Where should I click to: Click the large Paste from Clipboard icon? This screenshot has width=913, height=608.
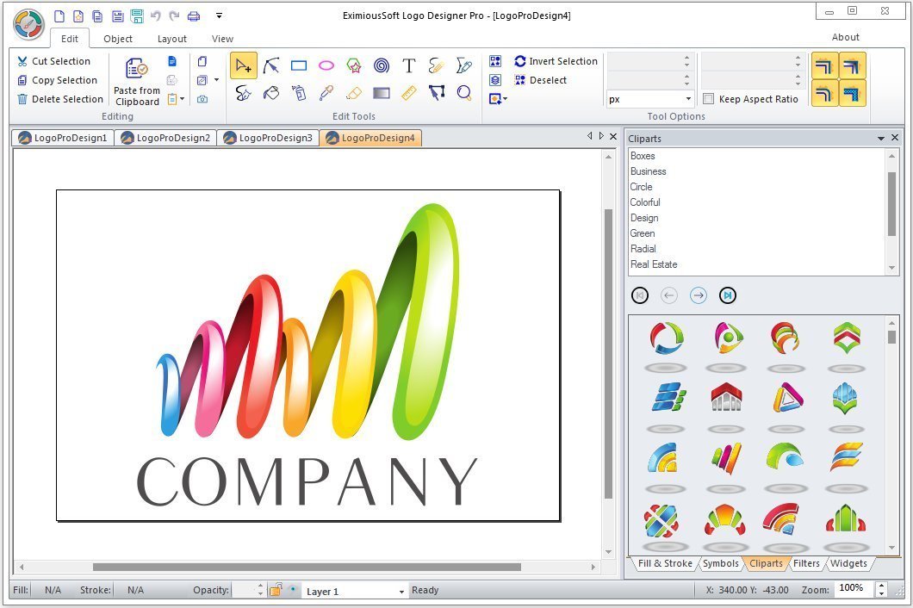tap(137, 69)
